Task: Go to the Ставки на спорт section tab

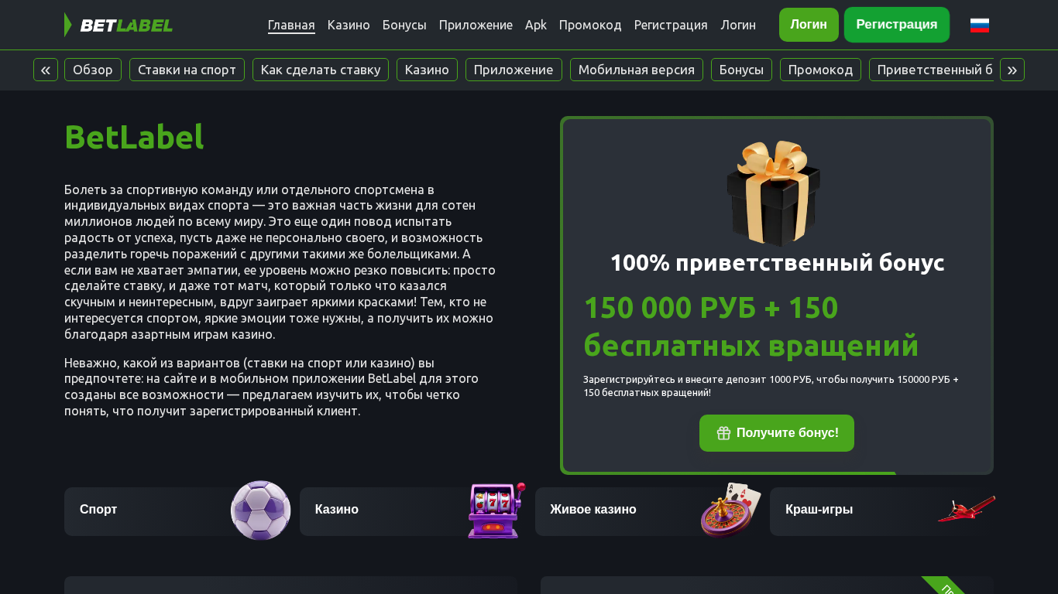Action: [x=187, y=70]
